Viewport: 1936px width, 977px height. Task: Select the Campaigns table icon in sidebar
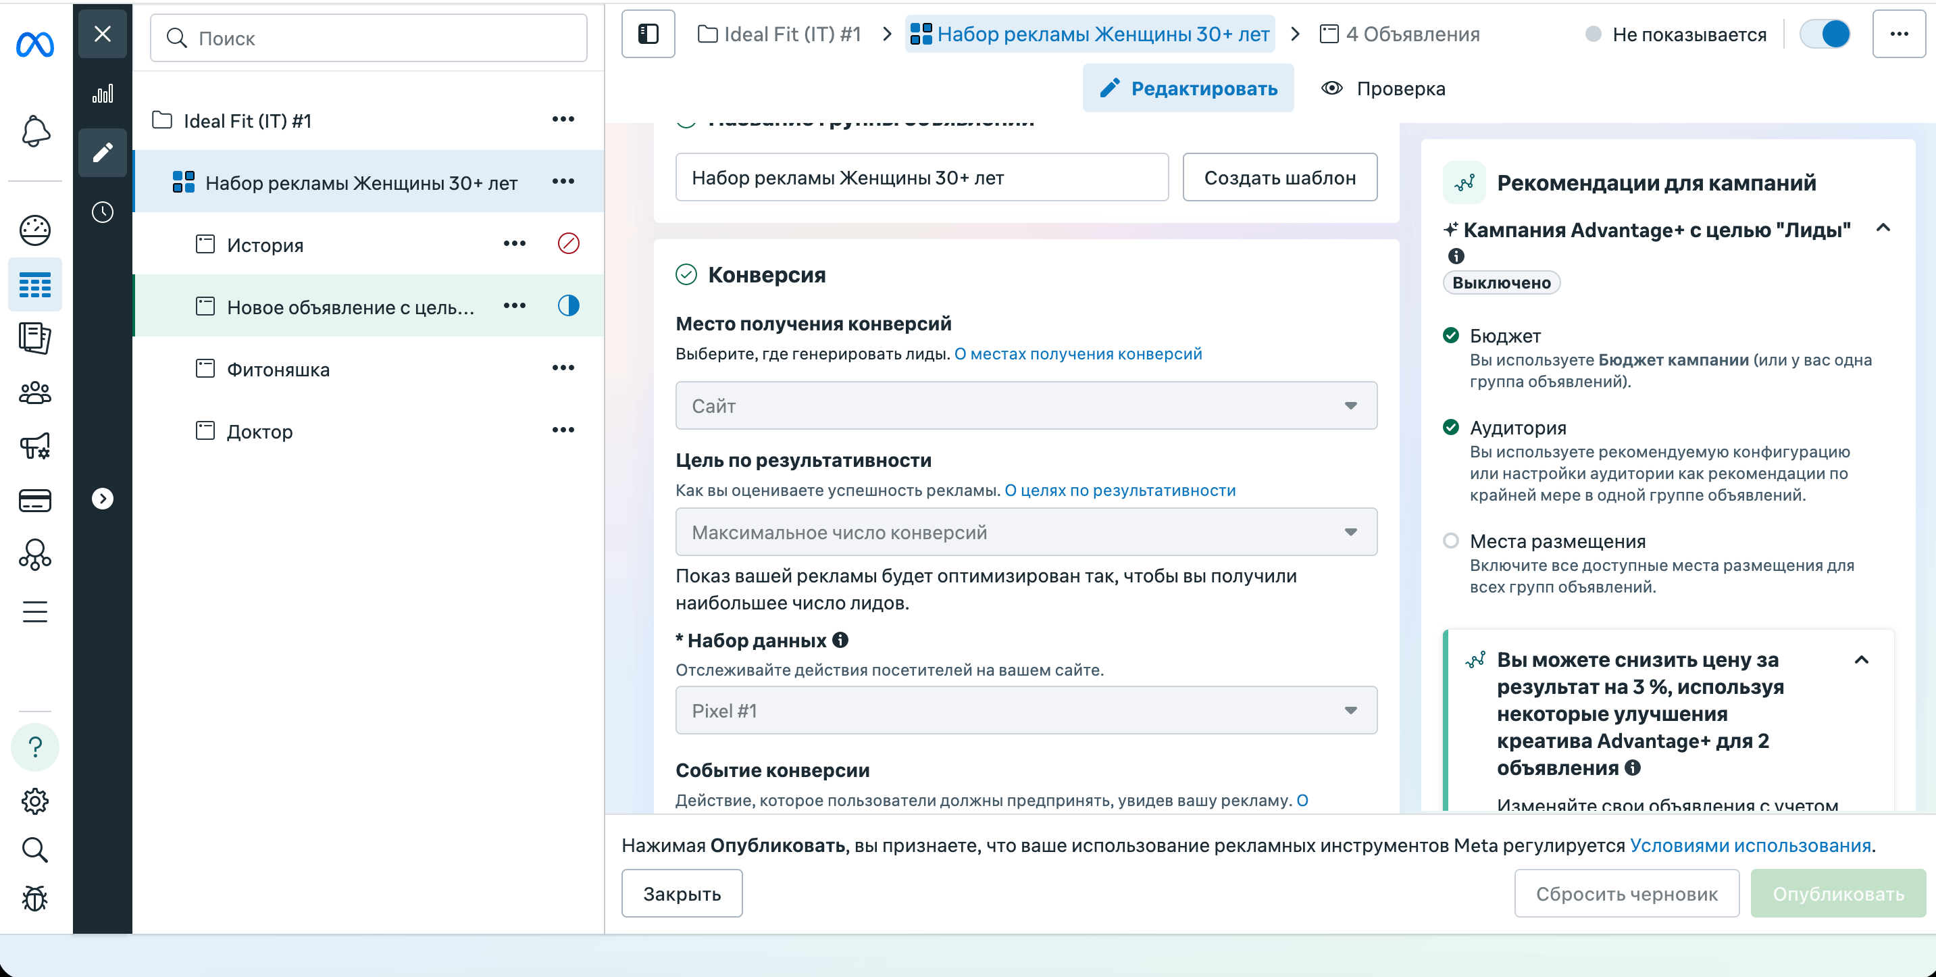click(35, 284)
